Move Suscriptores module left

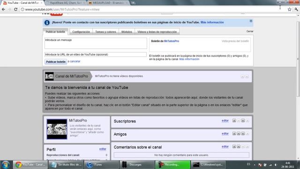234,121
